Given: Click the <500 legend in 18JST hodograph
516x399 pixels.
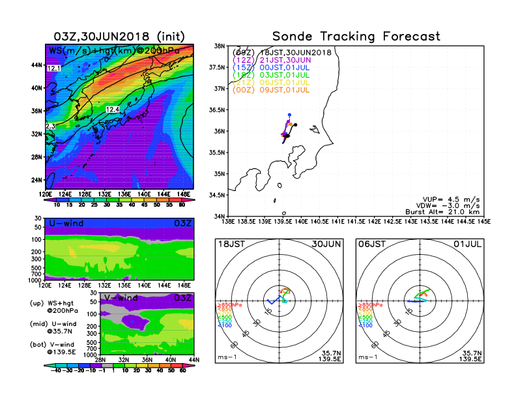Looking at the screenshot, I should [224, 317].
